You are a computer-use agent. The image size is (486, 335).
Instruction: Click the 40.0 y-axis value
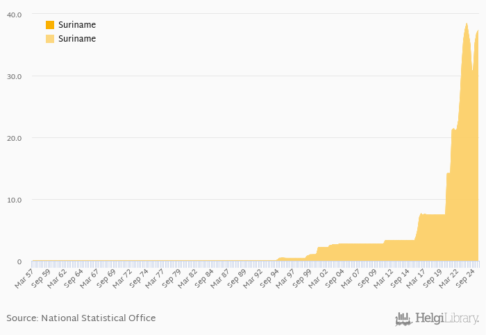coord(14,15)
